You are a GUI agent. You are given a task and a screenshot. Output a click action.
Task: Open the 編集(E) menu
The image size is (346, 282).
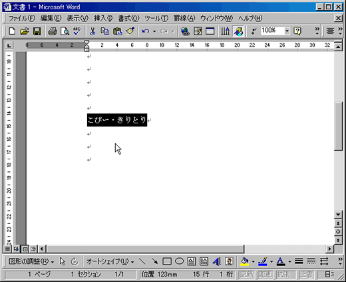[51, 18]
